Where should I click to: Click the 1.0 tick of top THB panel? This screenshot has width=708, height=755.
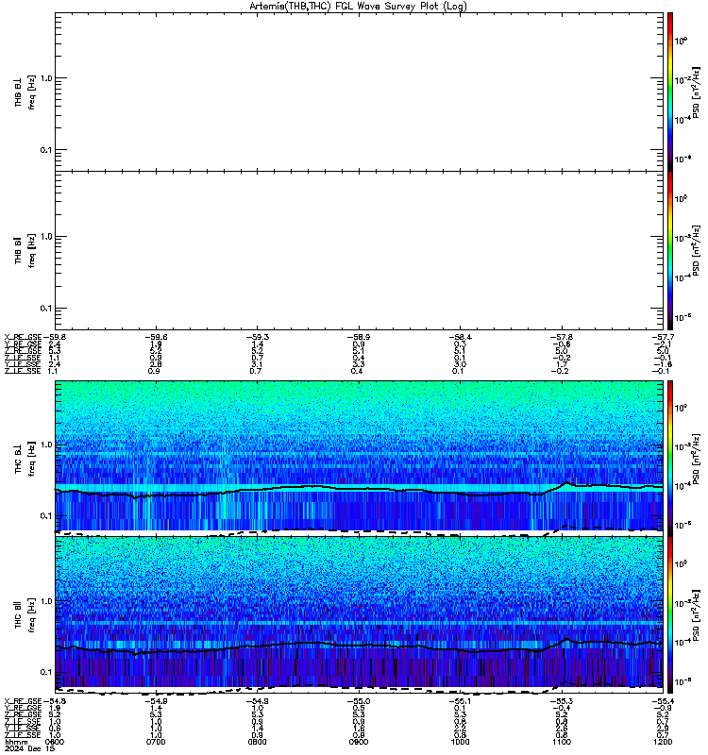46,78
